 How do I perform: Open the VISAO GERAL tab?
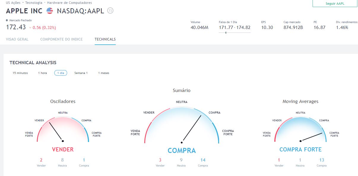pos(17,39)
